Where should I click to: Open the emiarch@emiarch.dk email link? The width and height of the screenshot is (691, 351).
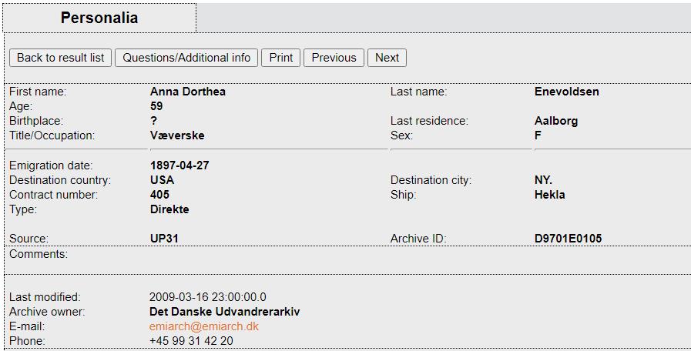(204, 326)
